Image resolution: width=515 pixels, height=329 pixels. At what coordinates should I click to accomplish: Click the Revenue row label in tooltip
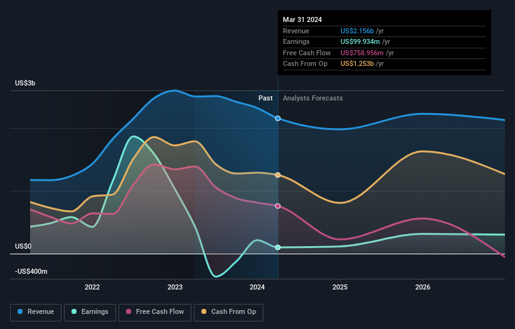pyautogui.click(x=296, y=31)
